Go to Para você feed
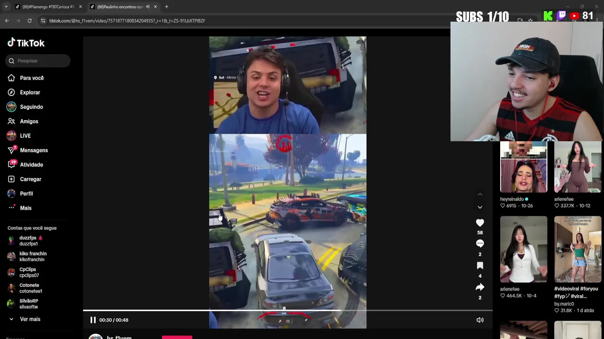The height and width of the screenshot is (339, 604). [x=32, y=78]
